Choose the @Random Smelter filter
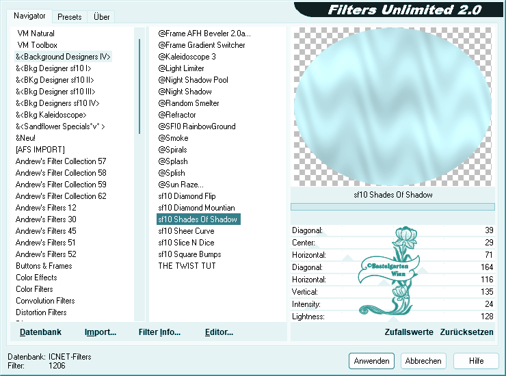Screen dimensions: 506x376 (189, 103)
